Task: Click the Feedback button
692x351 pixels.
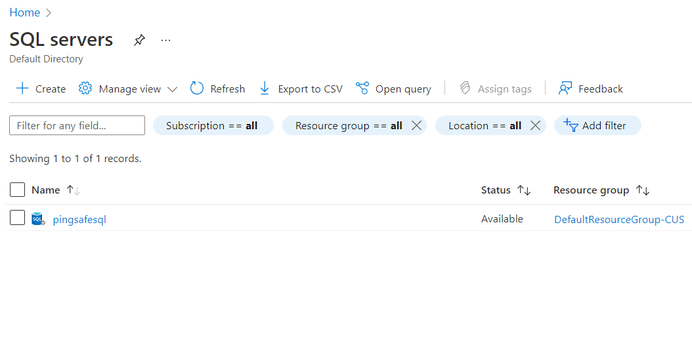Action: coord(590,89)
